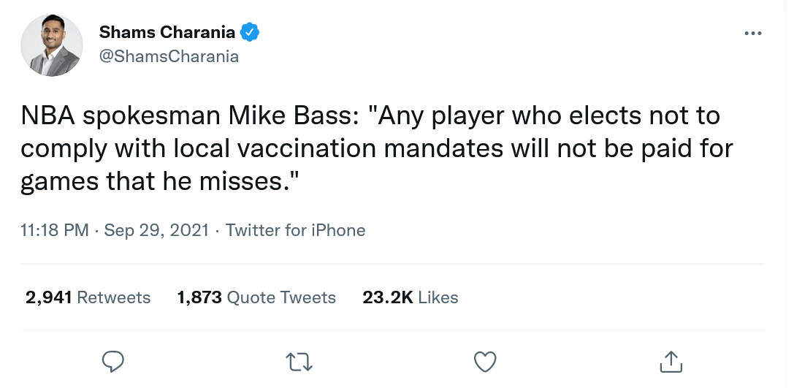Click the word 'Retweets' beside 2,941
Image resolution: width=794 pixels, height=388 pixels.
pyautogui.click(x=113, y=297)
